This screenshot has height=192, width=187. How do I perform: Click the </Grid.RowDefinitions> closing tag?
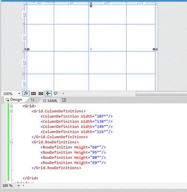[x=56, y=168]
